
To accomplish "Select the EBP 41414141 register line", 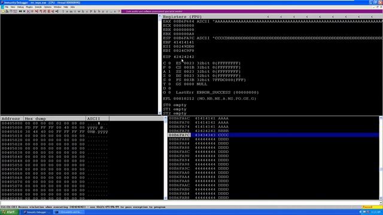I will 178,42.
